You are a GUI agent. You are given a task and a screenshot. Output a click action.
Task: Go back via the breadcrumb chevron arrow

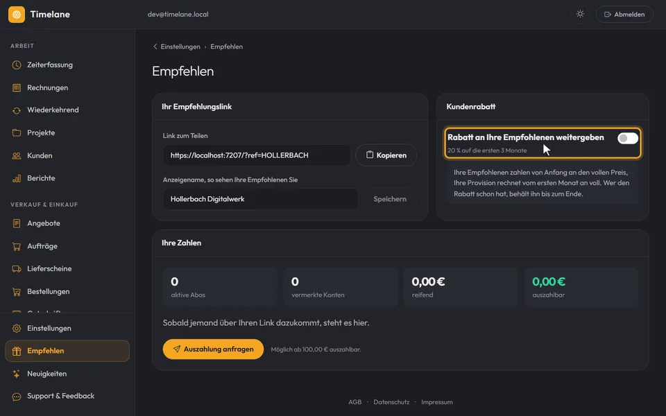pos(155,46)
